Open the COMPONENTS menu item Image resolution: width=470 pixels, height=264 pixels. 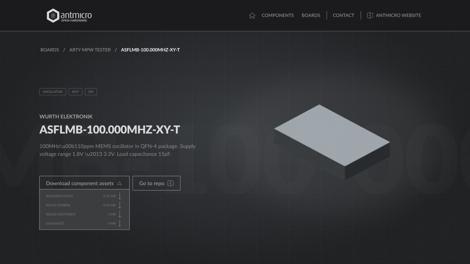coord(278,15)
